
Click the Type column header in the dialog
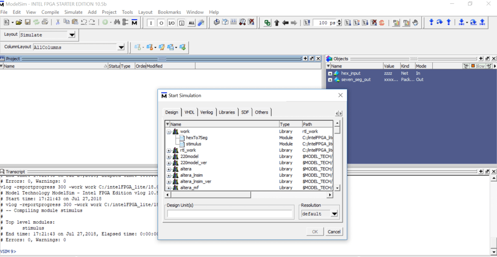[x=290, y=124]
